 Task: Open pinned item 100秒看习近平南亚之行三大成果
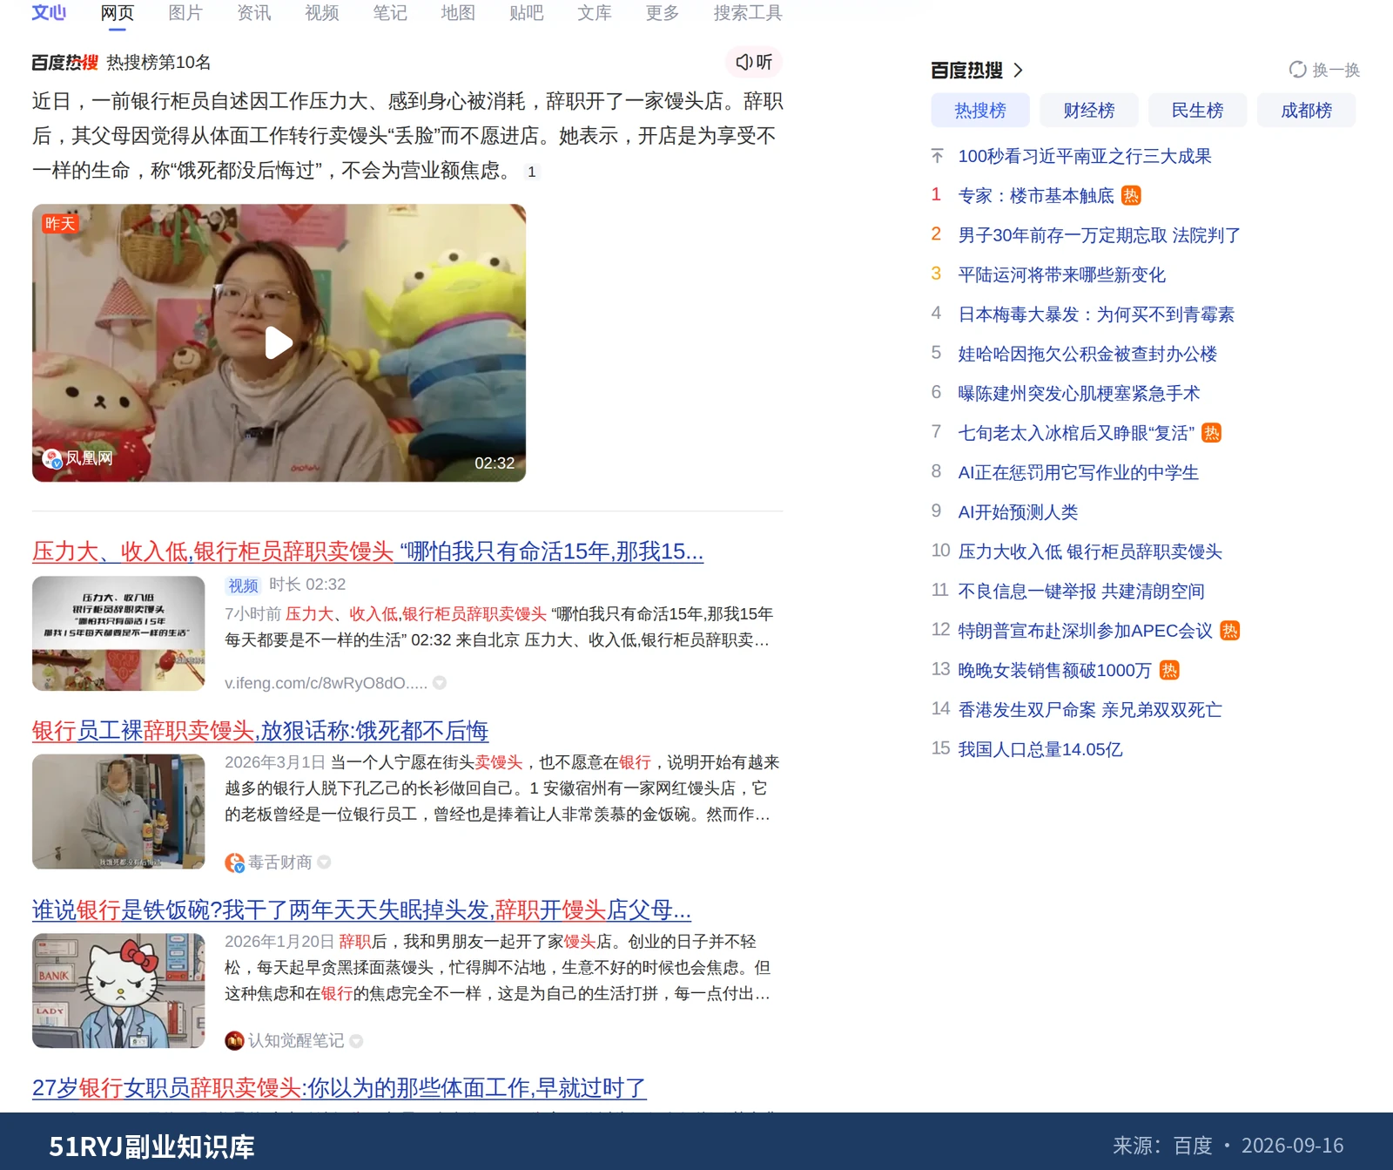(1085, 156)
